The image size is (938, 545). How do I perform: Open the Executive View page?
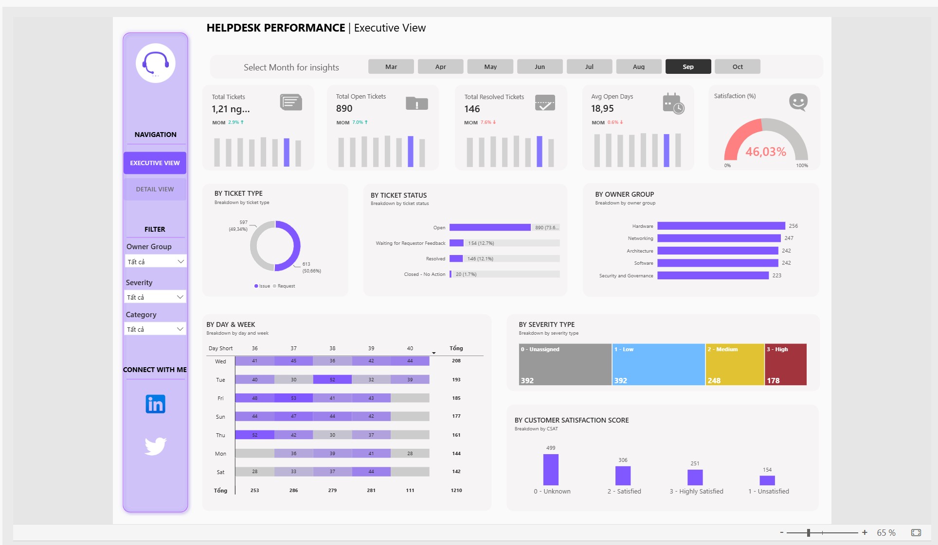tap(155, 163)
